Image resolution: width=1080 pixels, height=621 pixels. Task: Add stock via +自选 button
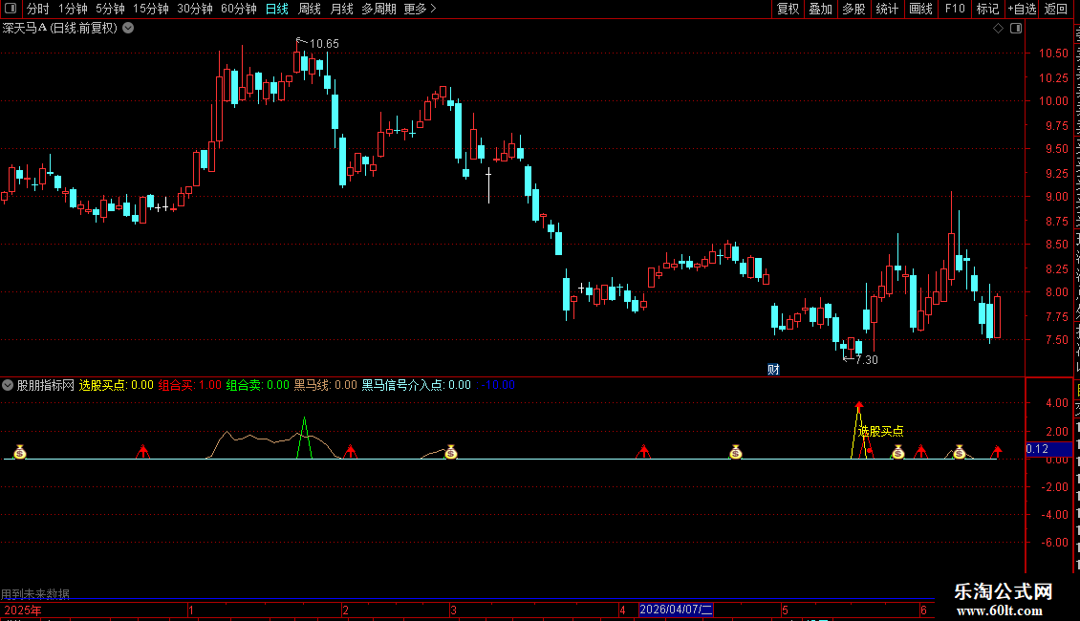point(1022,9)
